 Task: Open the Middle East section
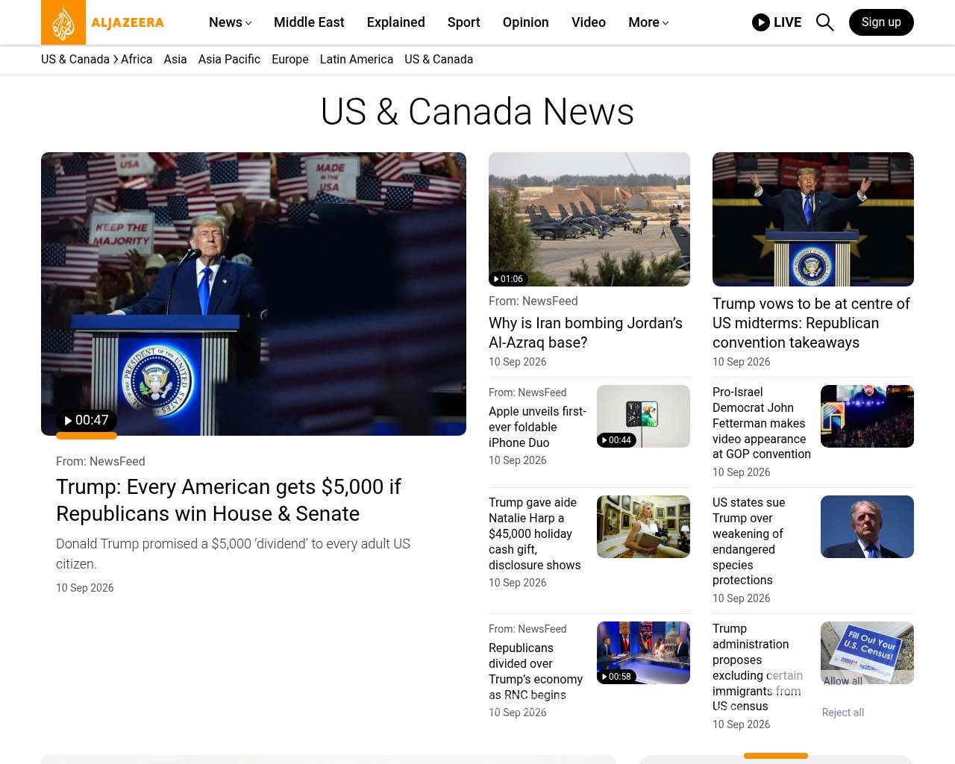[309, 22]
